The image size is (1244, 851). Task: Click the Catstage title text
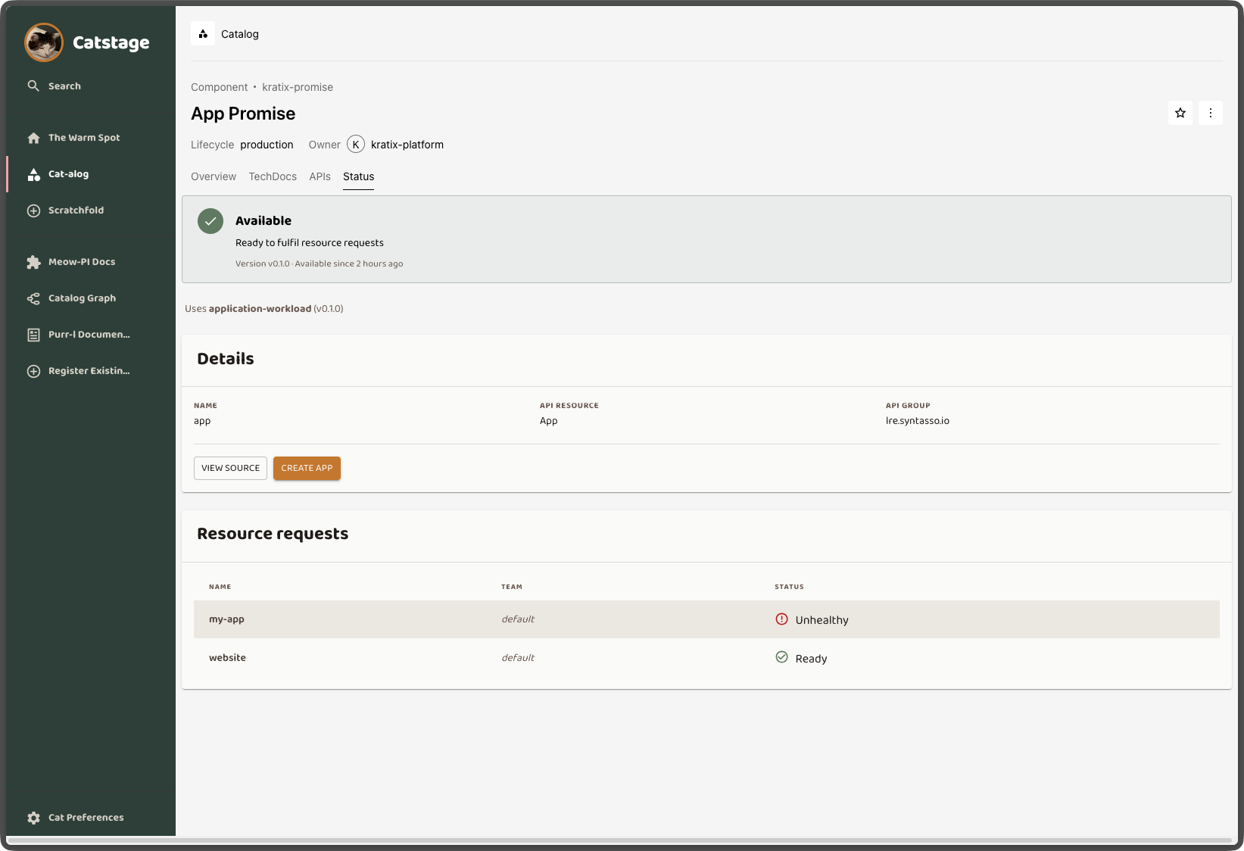pyautogui.click(x=111, y=42)
